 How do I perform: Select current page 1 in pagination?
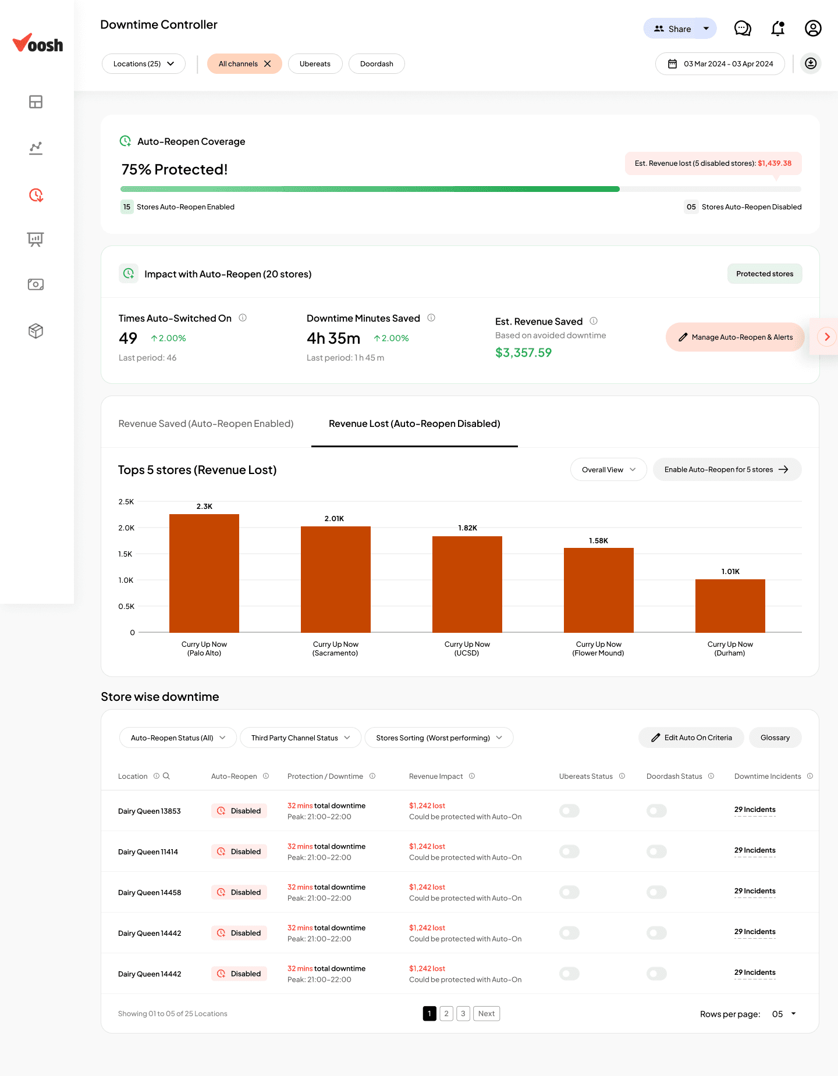pyautogui.click(x=429, y=1014)
